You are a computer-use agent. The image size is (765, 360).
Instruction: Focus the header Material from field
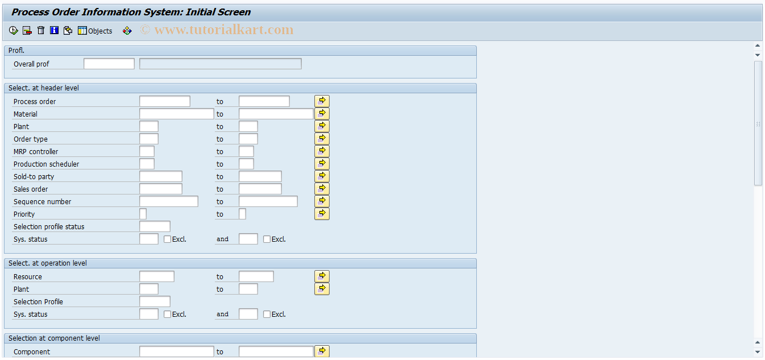177,114
